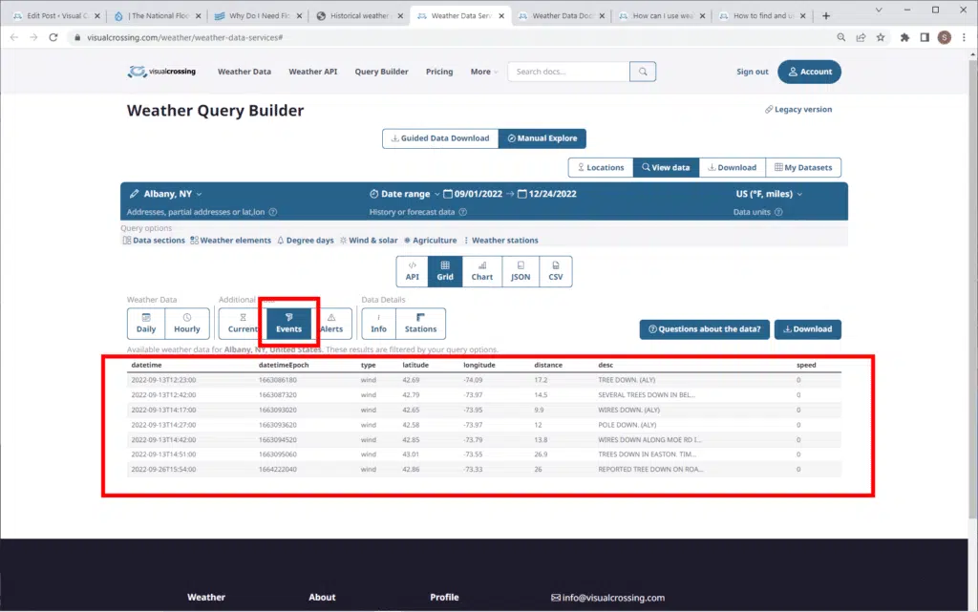
Task: Click the search magnifier icon button
Action: (x=644, y=72)
